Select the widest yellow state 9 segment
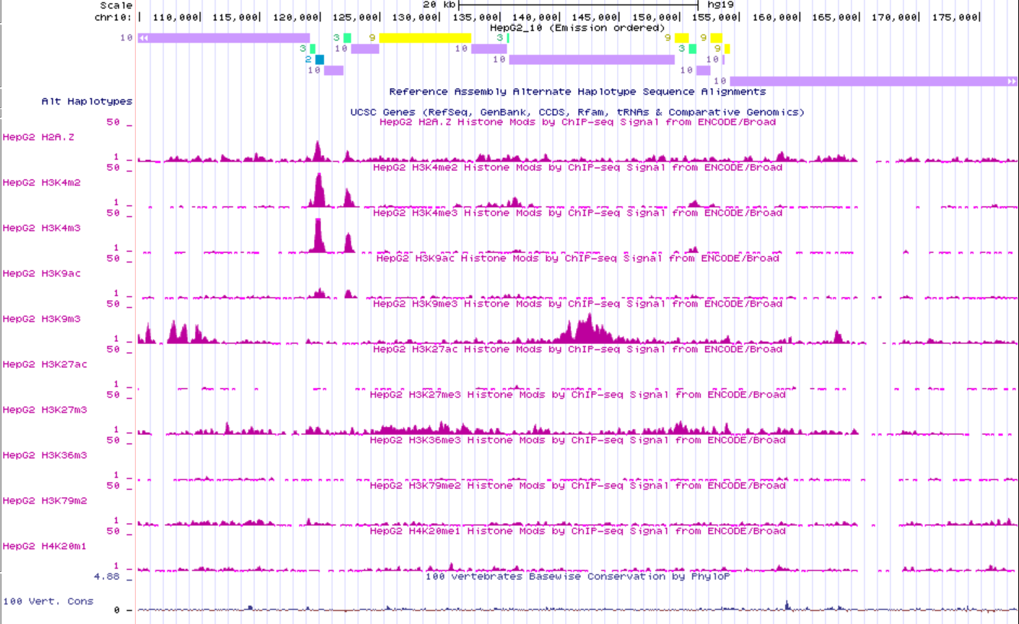The image size is (1019, 624). coord(425,38)
